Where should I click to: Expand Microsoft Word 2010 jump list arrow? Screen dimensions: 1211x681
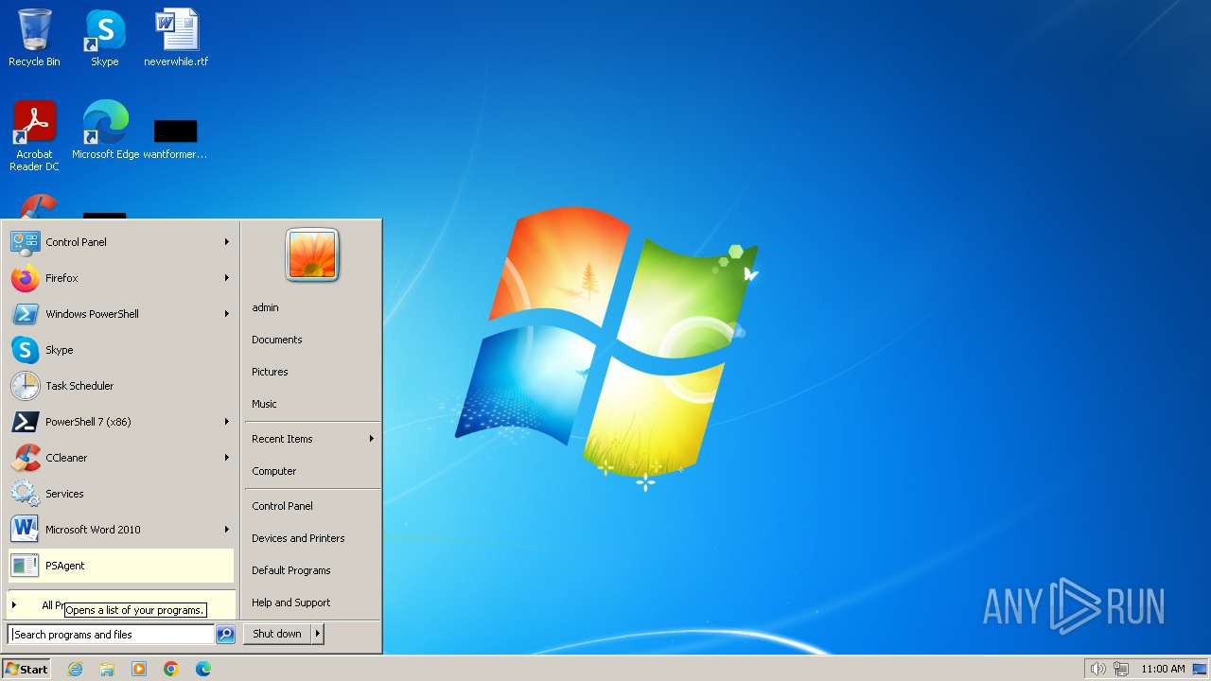tap(227, 530)
